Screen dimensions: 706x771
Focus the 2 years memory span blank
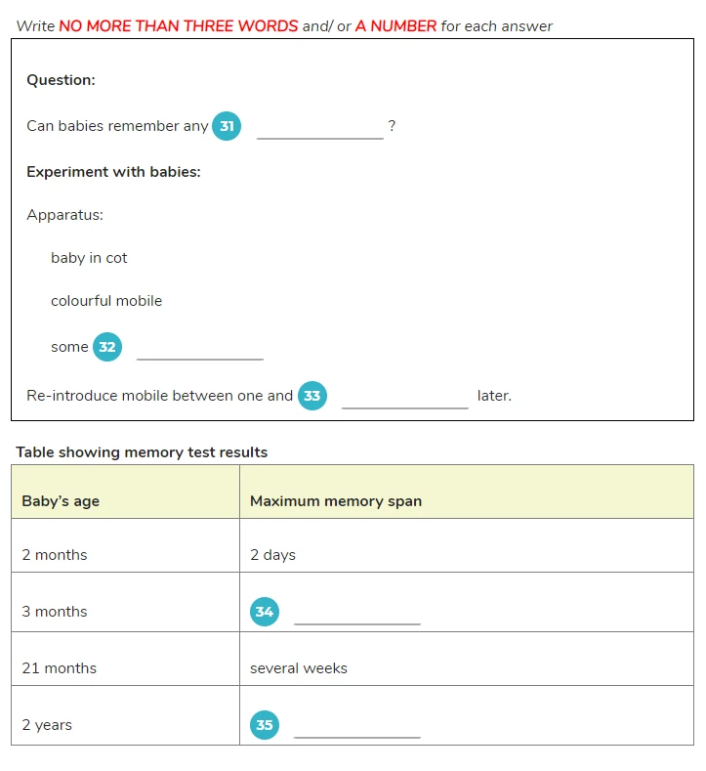coord(357,727)
